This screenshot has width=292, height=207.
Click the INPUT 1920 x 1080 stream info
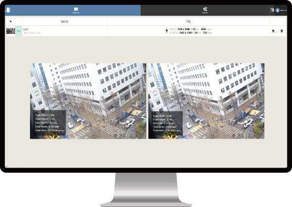pos(190,29)
